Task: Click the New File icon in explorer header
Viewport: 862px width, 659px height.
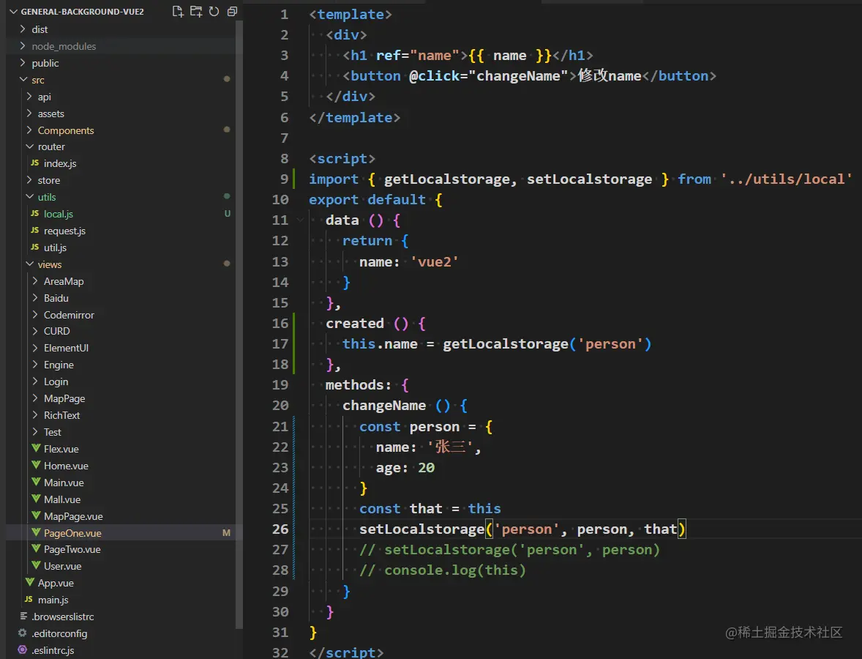Action: 178,12
